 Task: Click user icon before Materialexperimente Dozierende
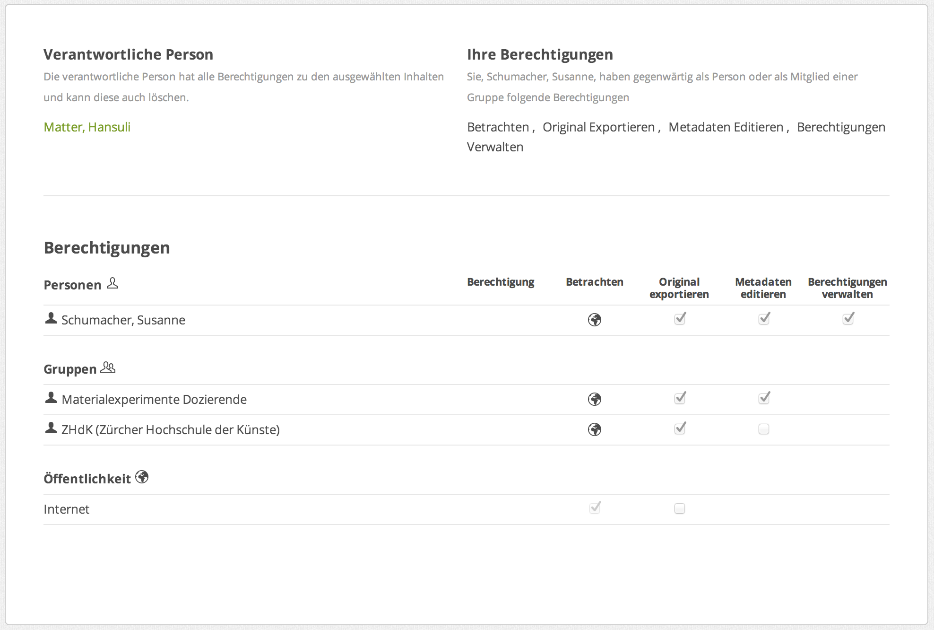coord(51,398)
